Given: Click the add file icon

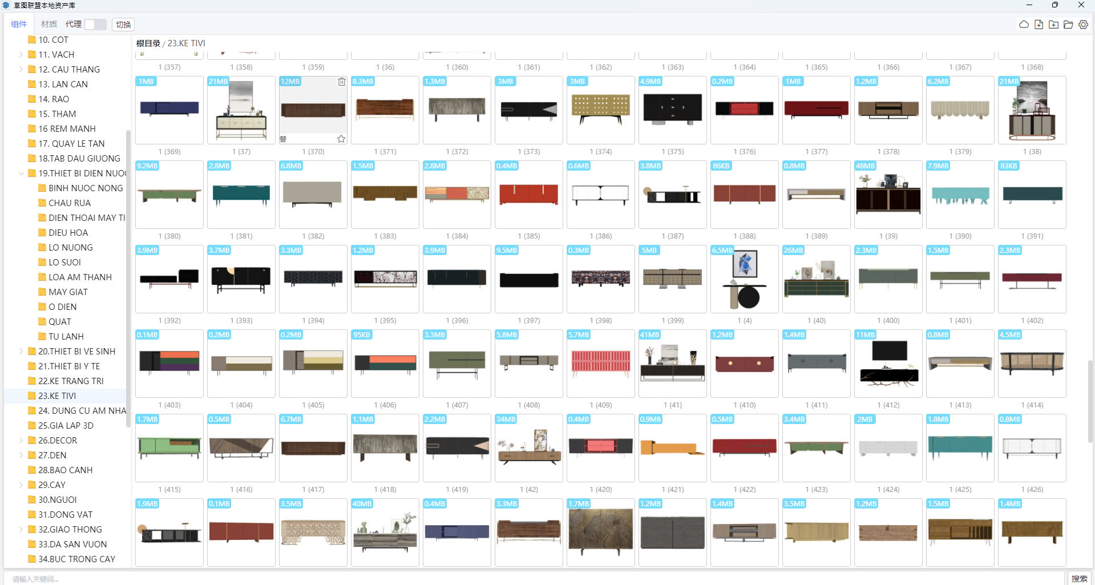Looking at the screenshot, I should point(1039,25).
